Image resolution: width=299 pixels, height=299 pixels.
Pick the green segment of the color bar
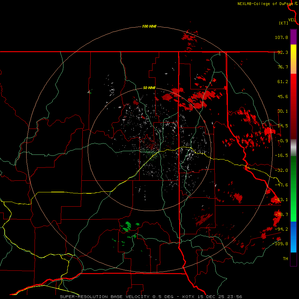293,189
